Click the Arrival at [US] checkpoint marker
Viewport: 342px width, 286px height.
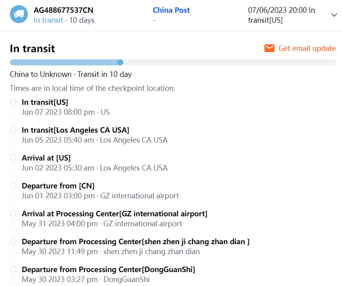[13, 158]
